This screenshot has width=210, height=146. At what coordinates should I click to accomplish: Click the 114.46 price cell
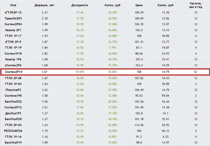(x=139, y=125)
